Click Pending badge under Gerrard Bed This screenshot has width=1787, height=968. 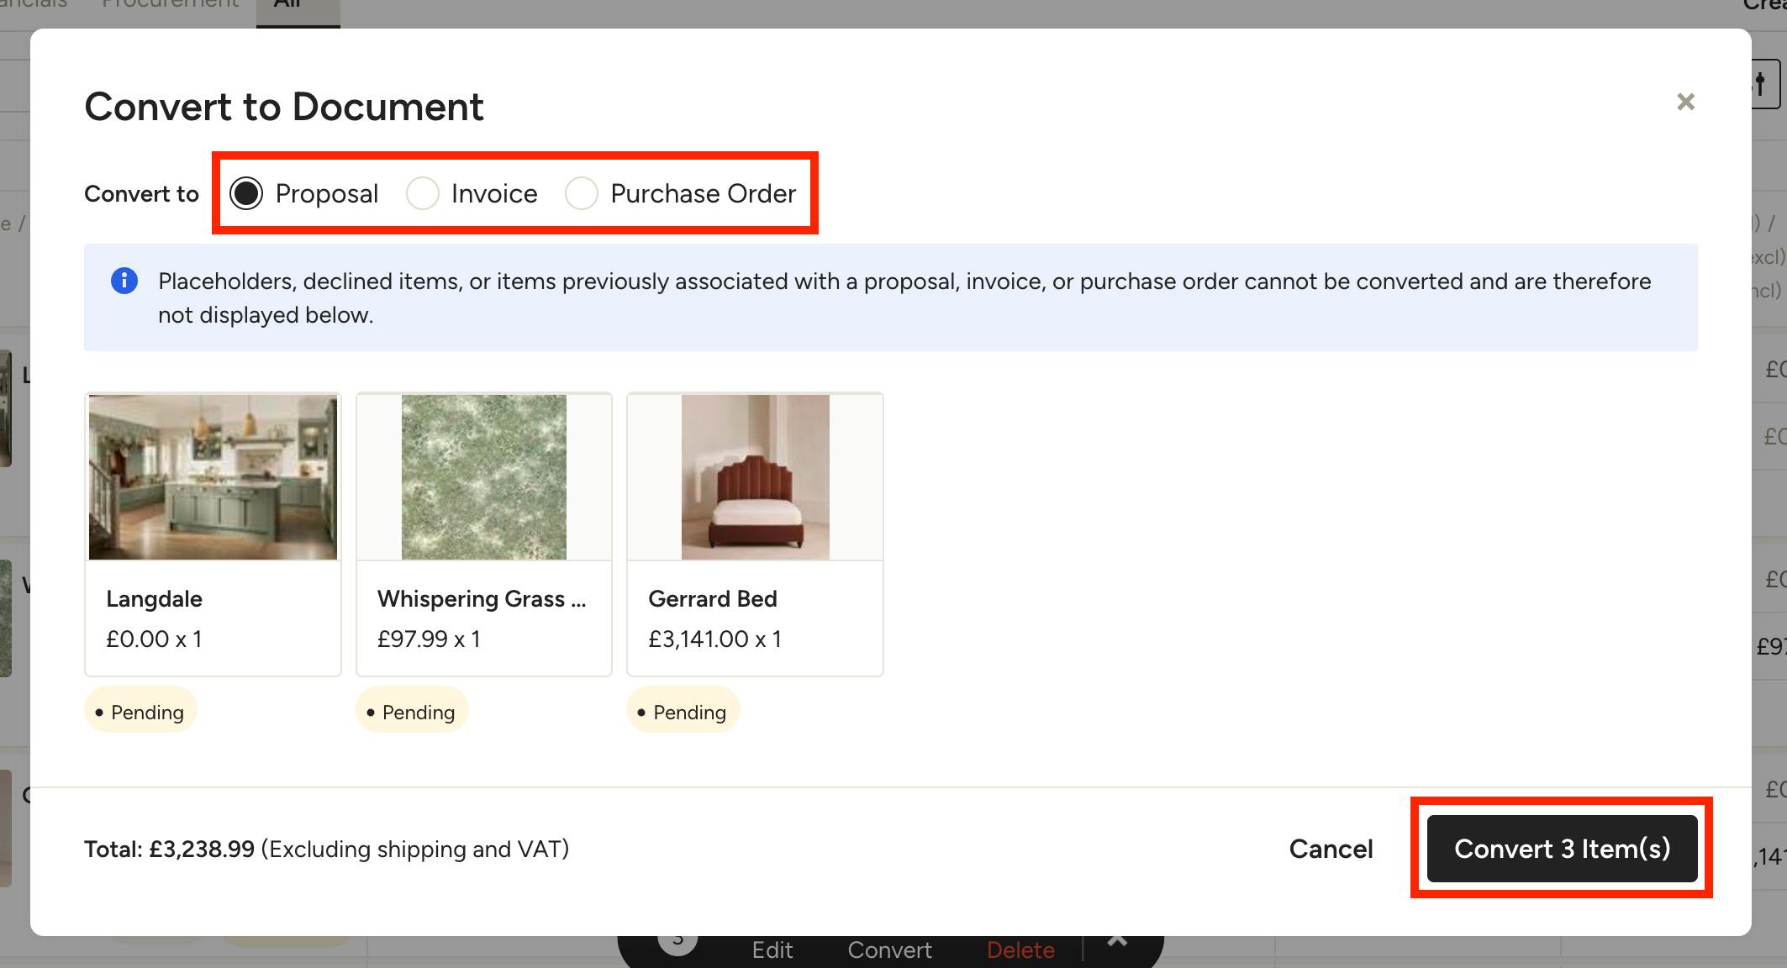(x=683, y=712)
